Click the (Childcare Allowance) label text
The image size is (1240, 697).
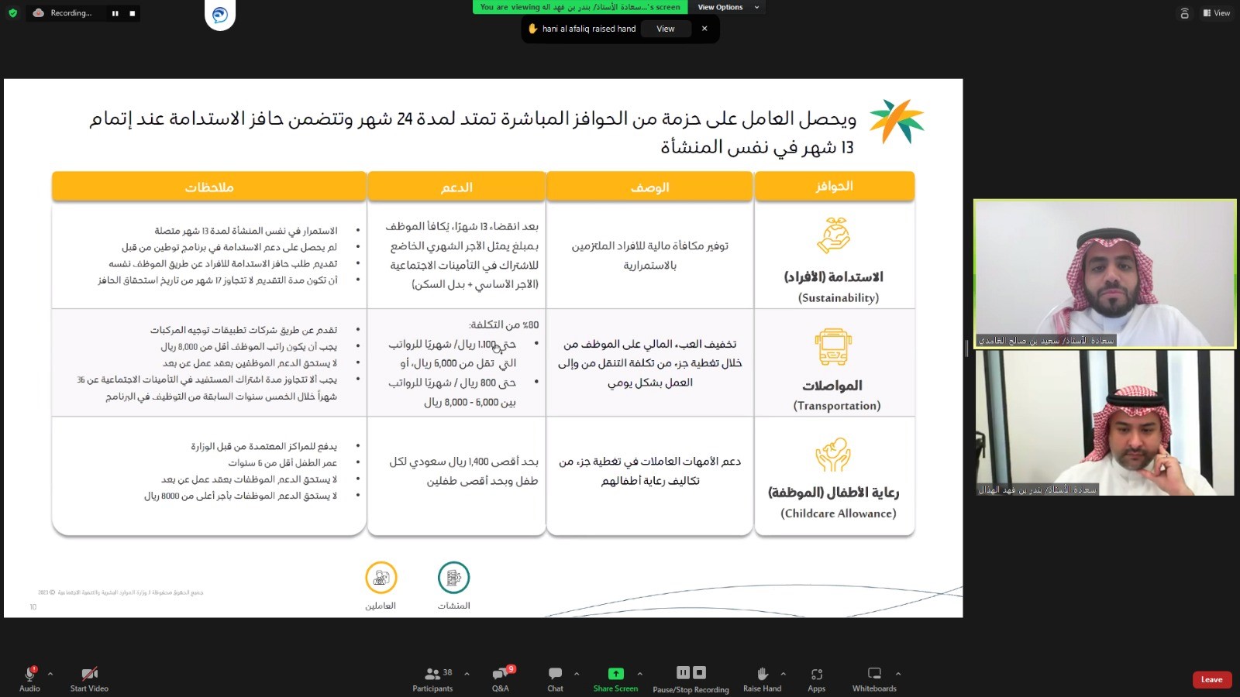pyautogui.click(x=839, y=513)
